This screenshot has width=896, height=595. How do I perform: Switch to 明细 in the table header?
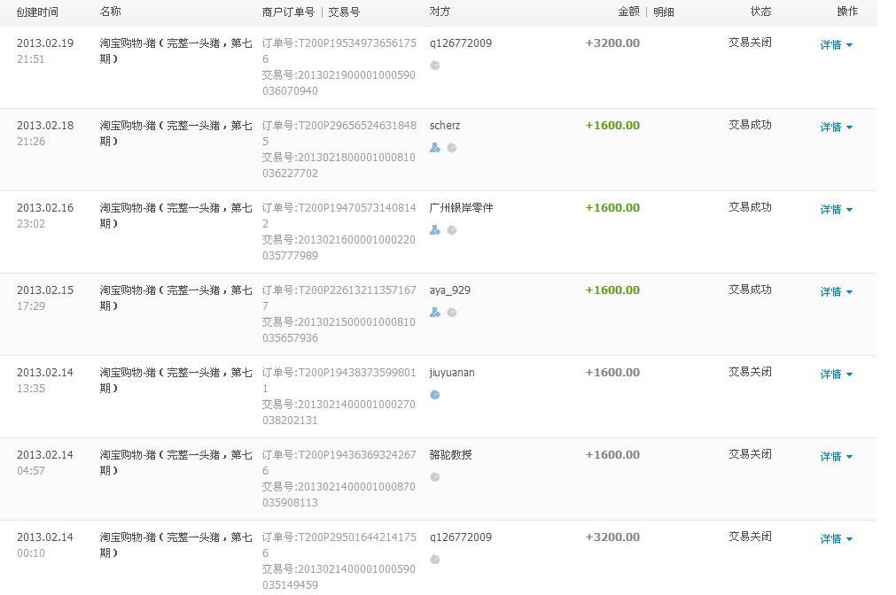pyautogui.click(x=664, y=12)
